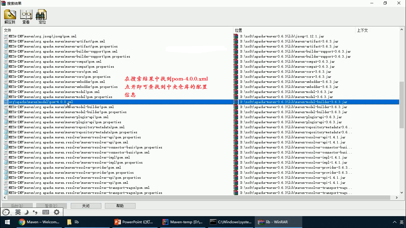
Task: Click the horizontal scrollbar thumb
Action: pos(199,197)
